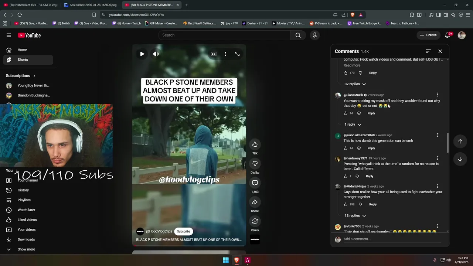Read more of the truncated comment
Viewport: 473px width, 266px height.
click(352, 65)
